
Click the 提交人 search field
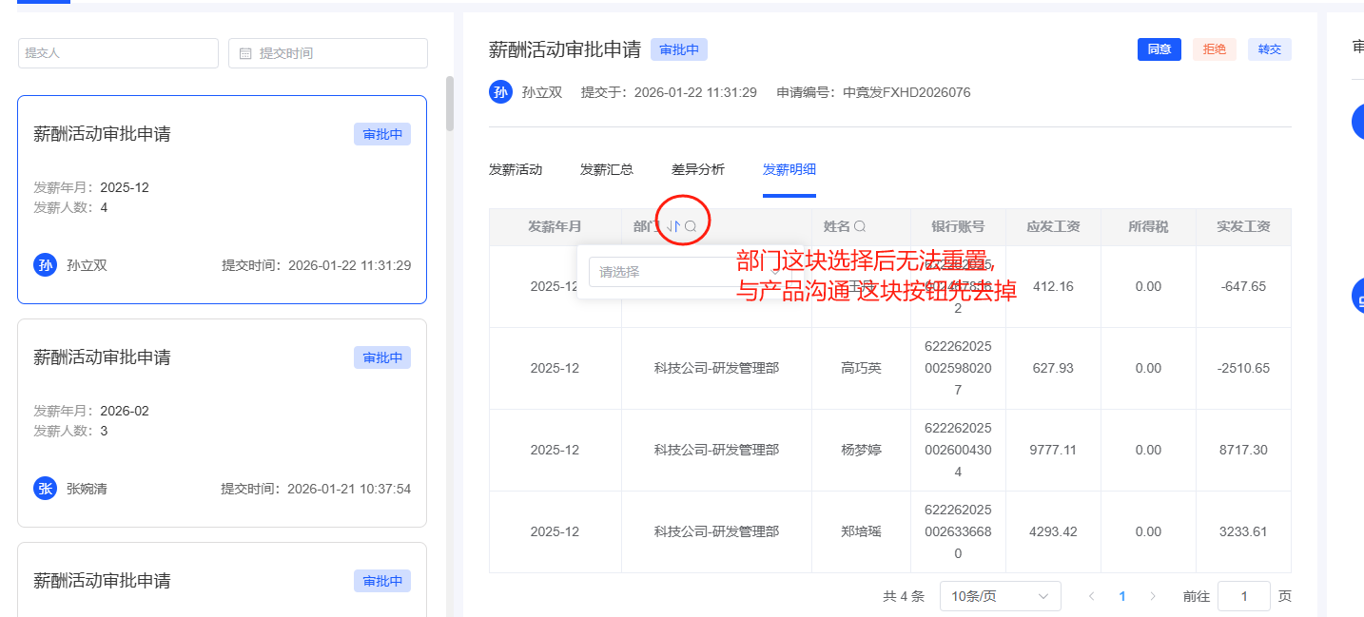coord(118,53)
